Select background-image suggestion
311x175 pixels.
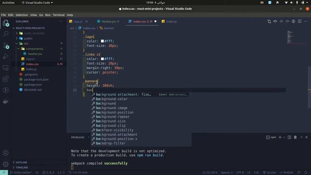(141, 108)
